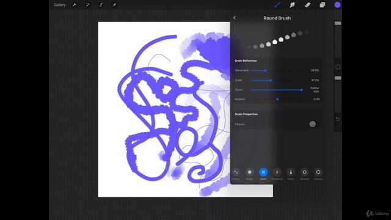Switch to the Shape tab
The width and height of the screenshot is (391, 220).
(250, 174)
